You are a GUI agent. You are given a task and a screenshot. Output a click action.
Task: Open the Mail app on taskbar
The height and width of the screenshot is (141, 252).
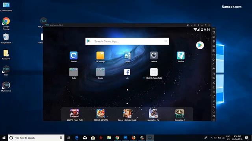tap(85, 137)
